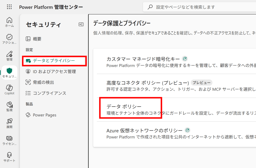Open the Manage (管理) rail icon

(9, 56)
